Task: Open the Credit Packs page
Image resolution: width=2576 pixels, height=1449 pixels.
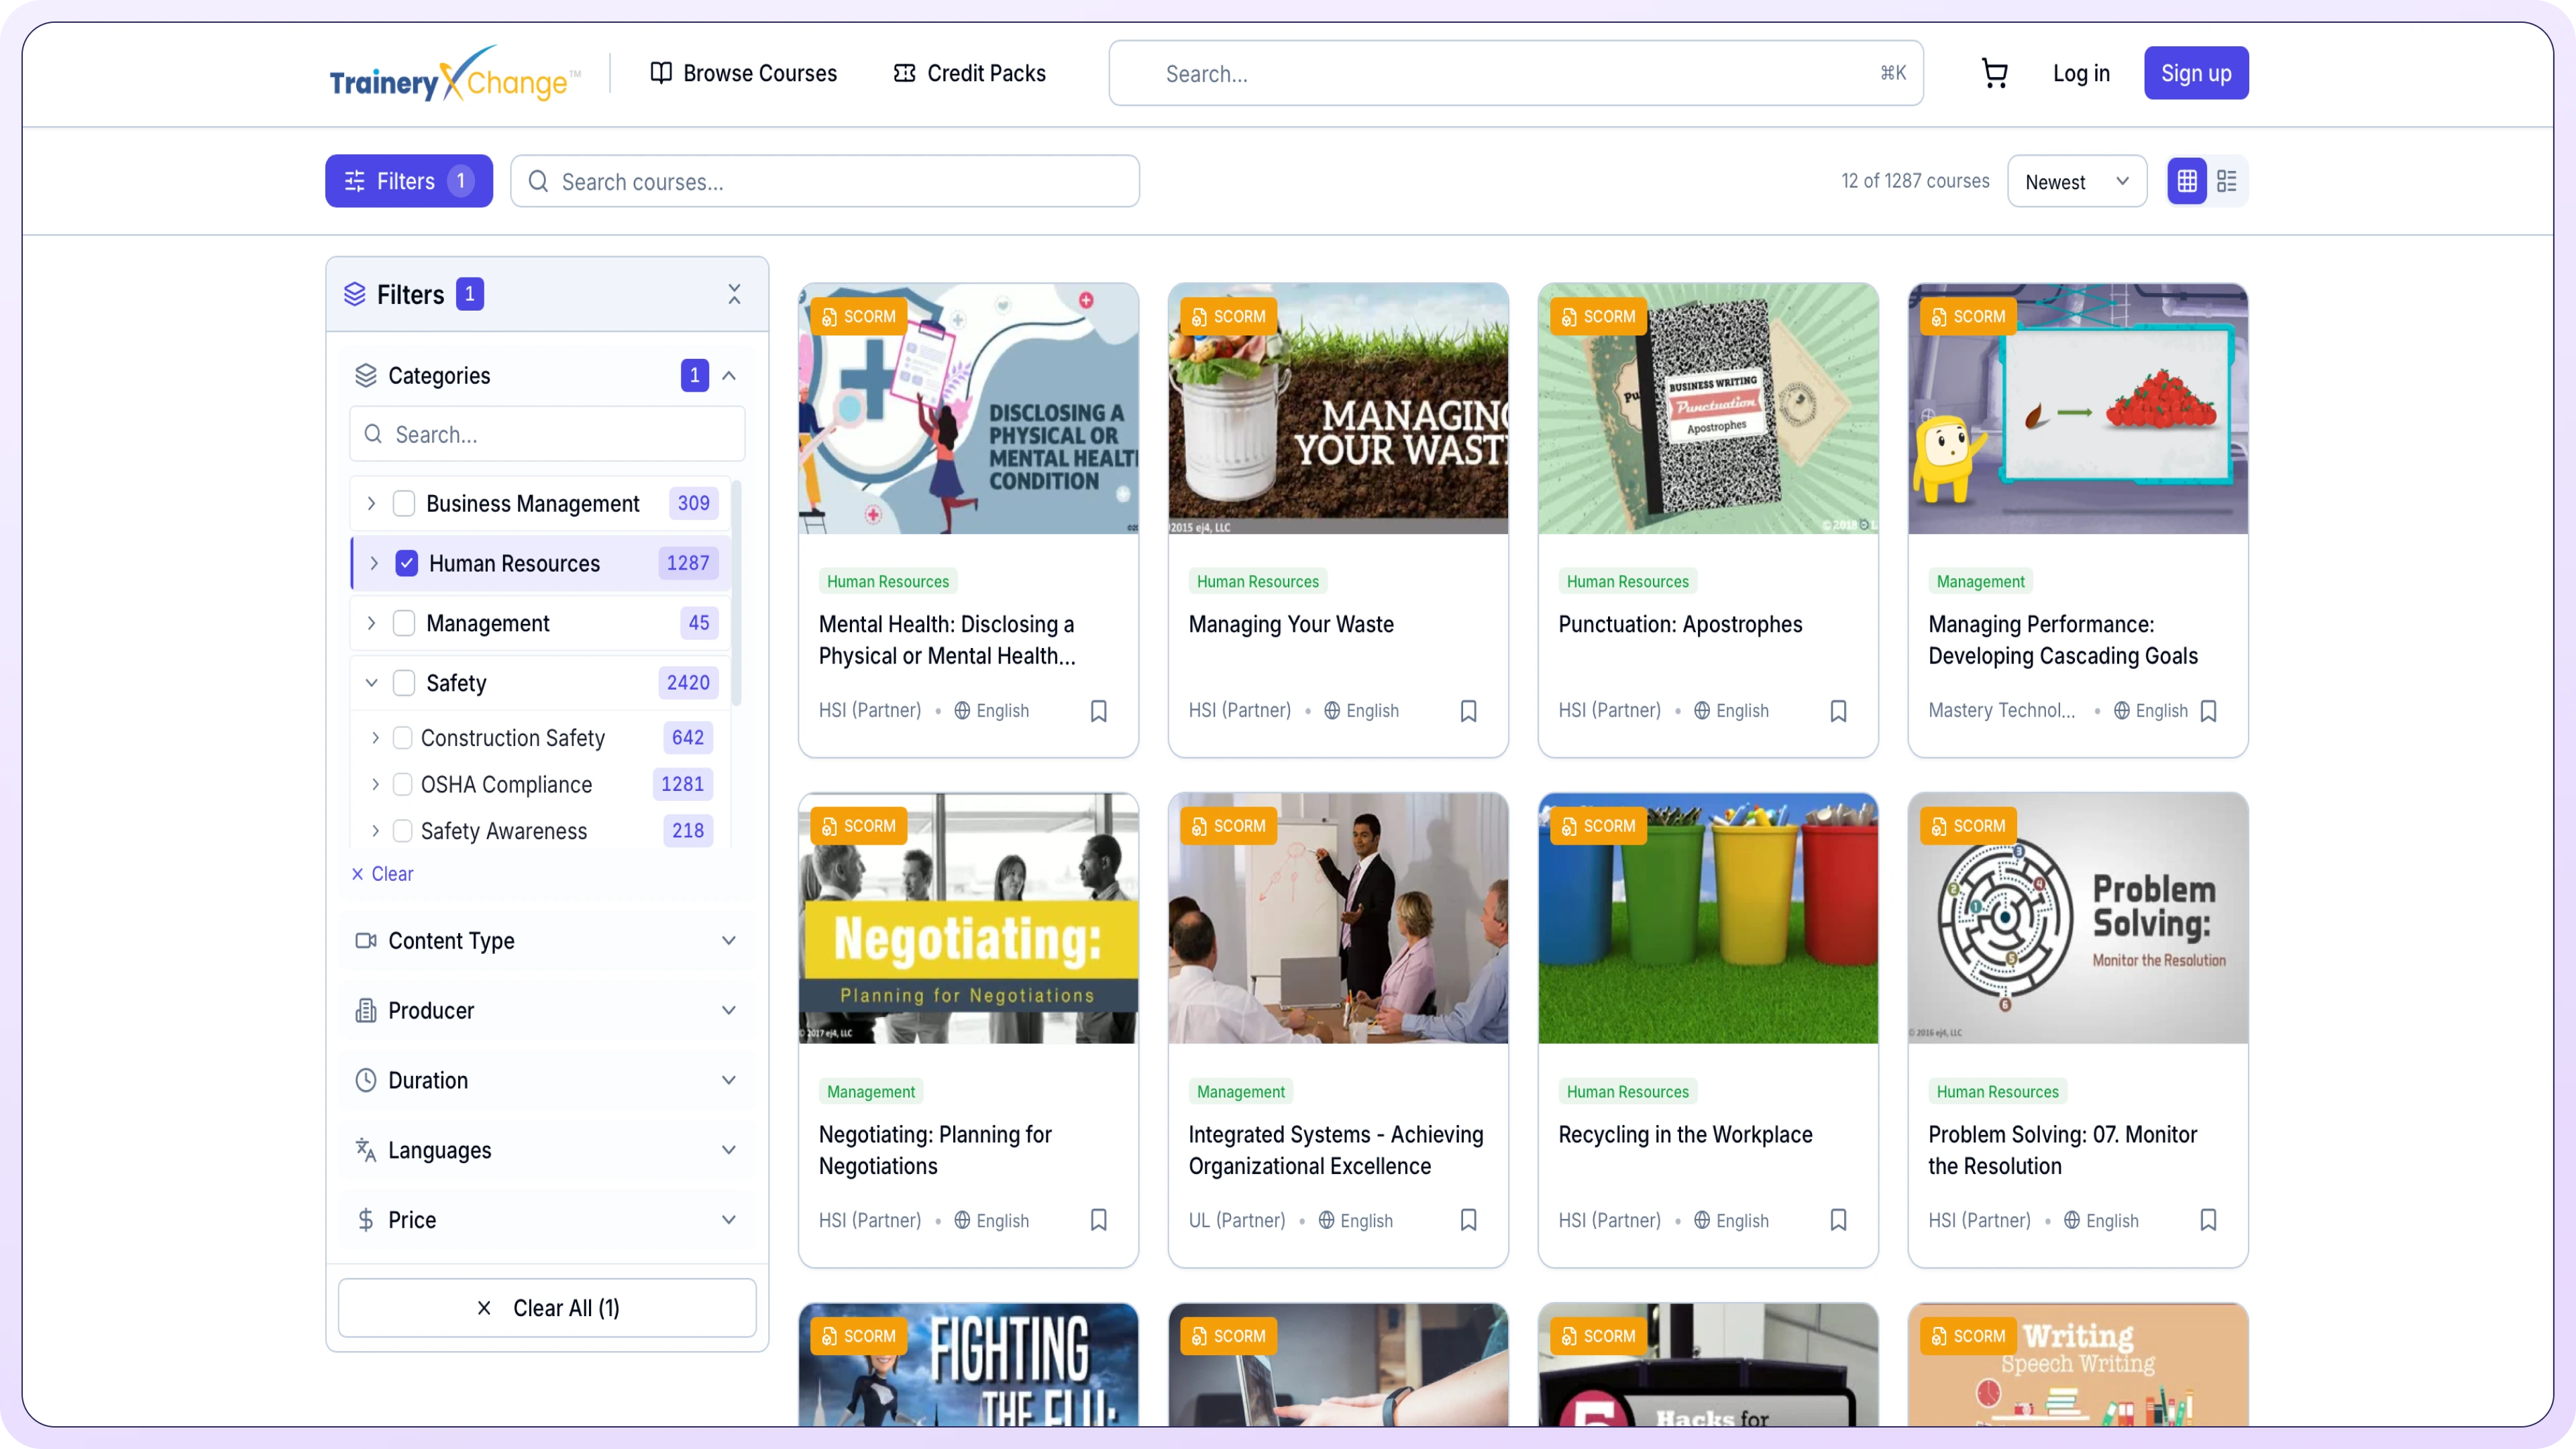Action: tap(968, 73)
